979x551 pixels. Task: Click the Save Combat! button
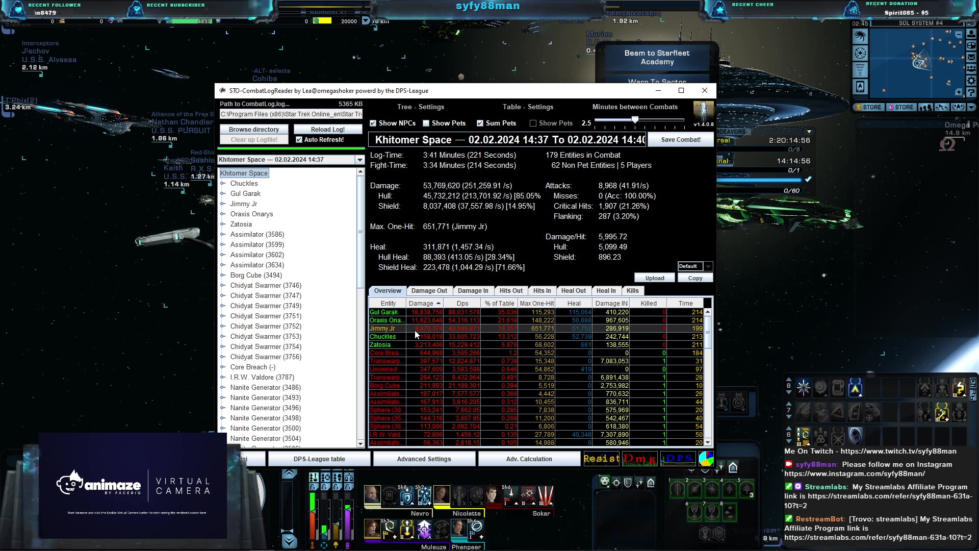(x=680, y=139)
